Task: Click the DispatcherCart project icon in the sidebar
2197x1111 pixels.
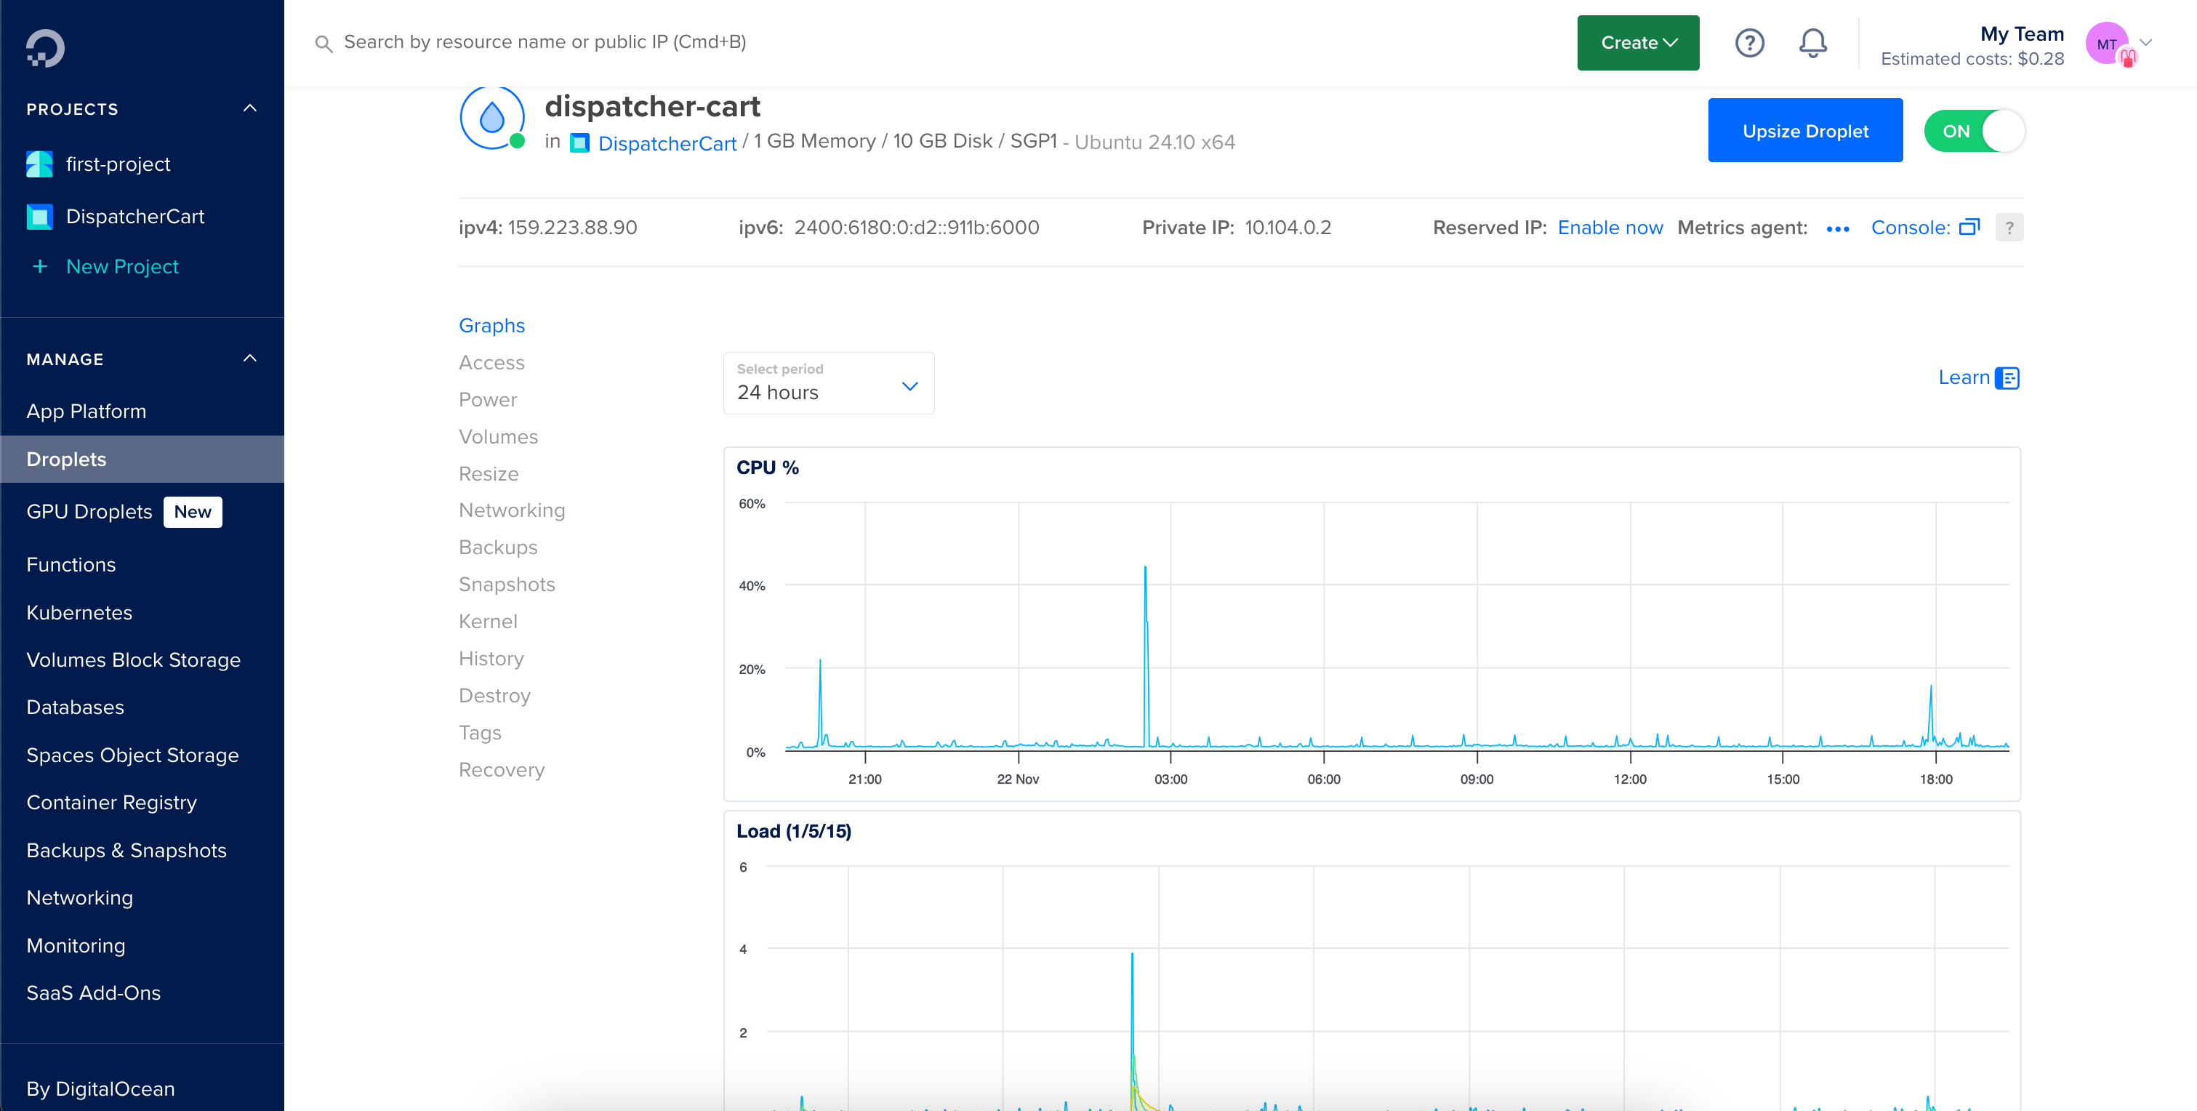Action: [x=39, y=217]
